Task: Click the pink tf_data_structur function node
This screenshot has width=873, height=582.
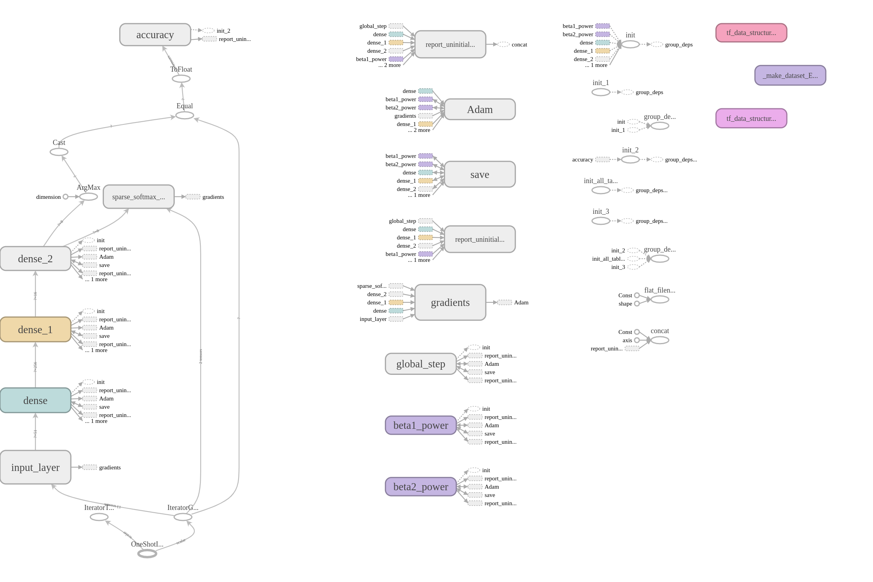Action: (751, 33)
